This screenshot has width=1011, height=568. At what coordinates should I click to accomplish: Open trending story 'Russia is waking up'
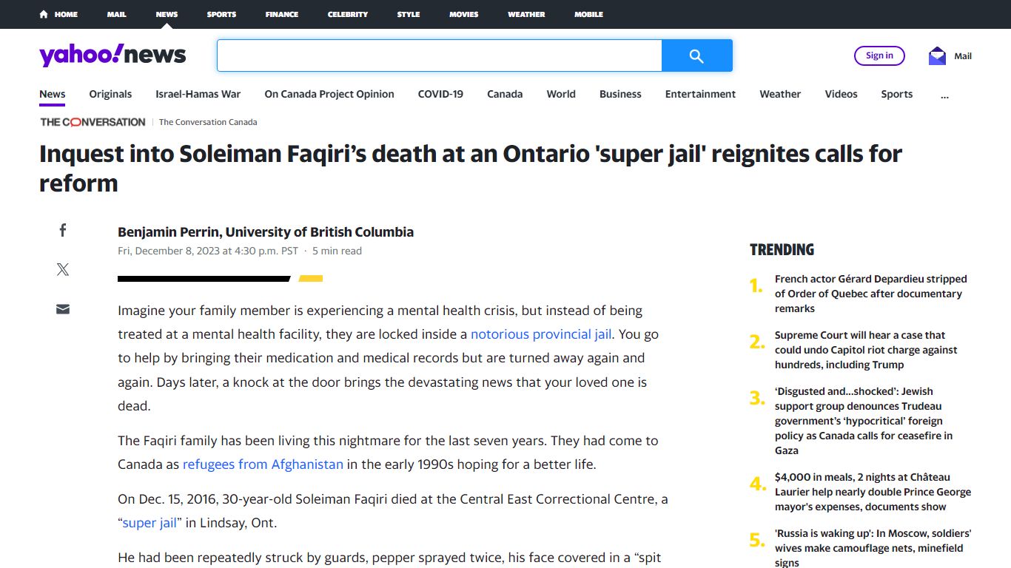873,548
